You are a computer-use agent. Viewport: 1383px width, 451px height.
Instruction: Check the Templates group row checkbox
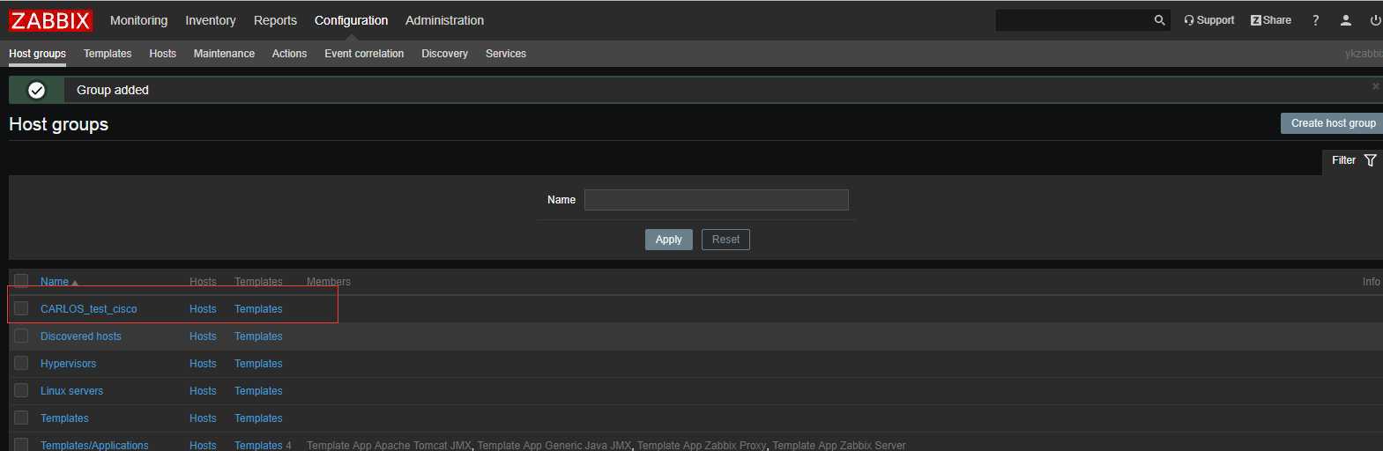coord(21,418)
